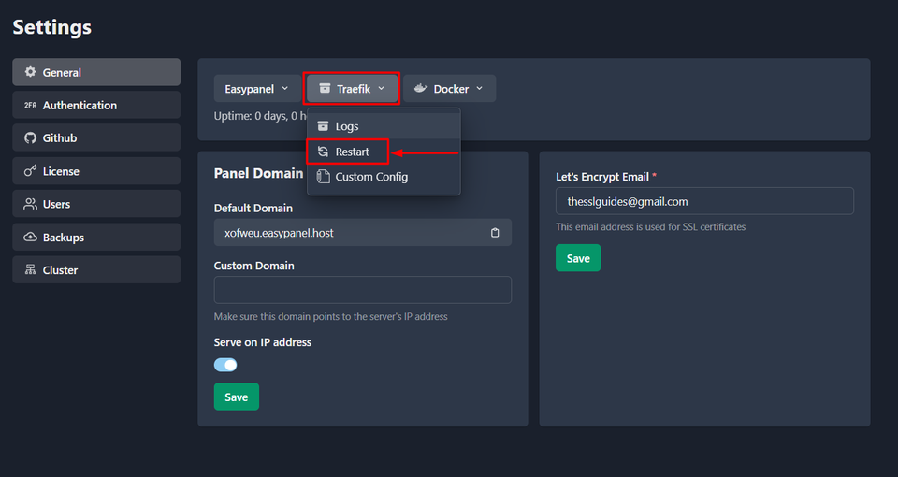The image size is (898, 477).
Task: Click the cluster nodes icon in sidebar
Action: (31, 270)
